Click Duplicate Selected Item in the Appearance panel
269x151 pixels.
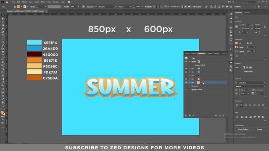(x=220, y=116)
